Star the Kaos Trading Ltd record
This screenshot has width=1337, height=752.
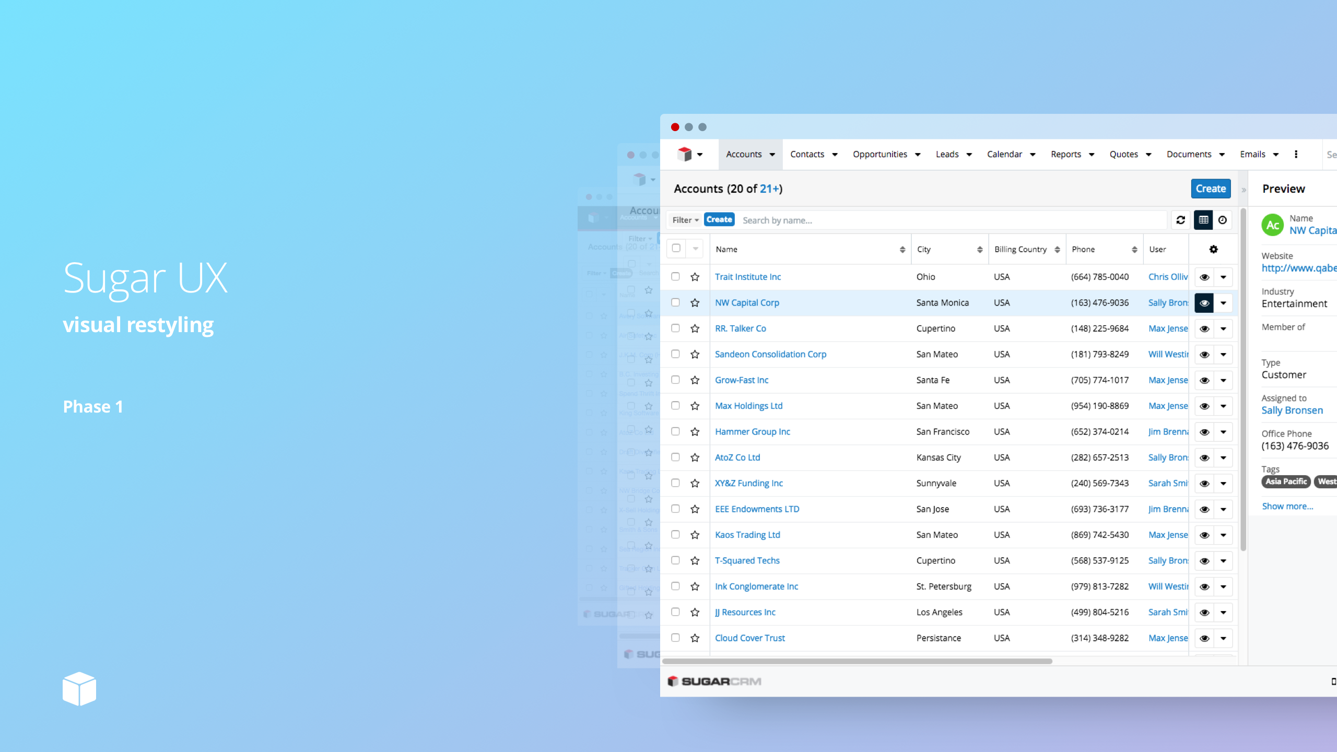coord(695,534)
